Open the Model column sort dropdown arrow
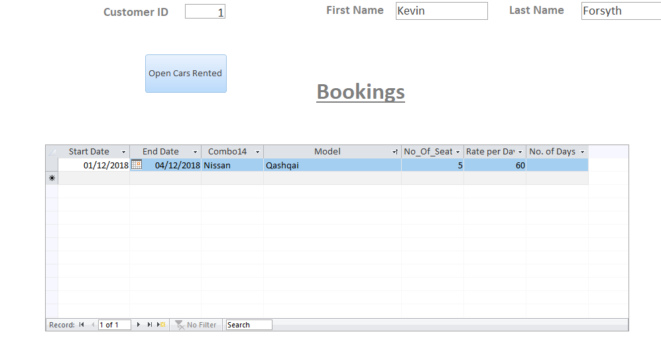661x346 pixels. (395, 152)
